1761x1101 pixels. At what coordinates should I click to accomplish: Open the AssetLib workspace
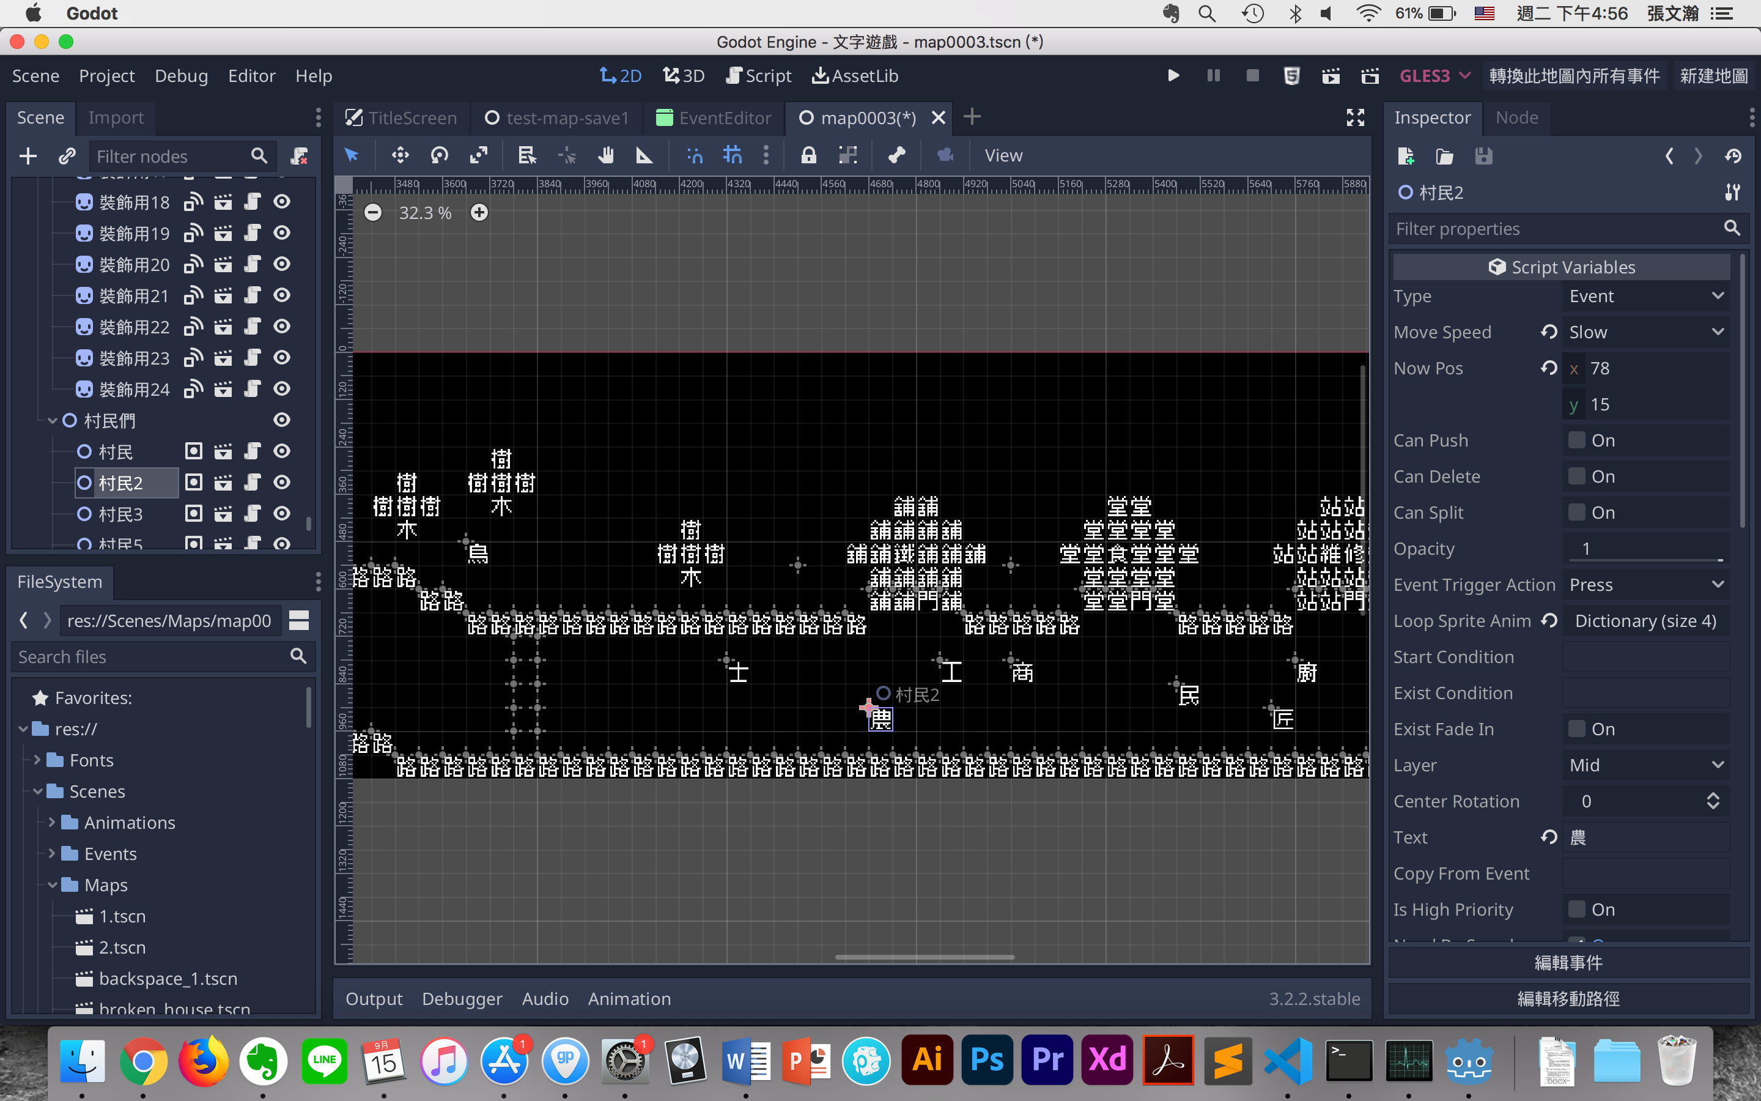(855, 76)
